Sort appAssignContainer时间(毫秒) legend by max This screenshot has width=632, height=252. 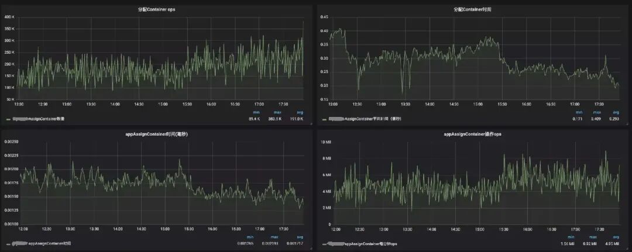[274, 237]
